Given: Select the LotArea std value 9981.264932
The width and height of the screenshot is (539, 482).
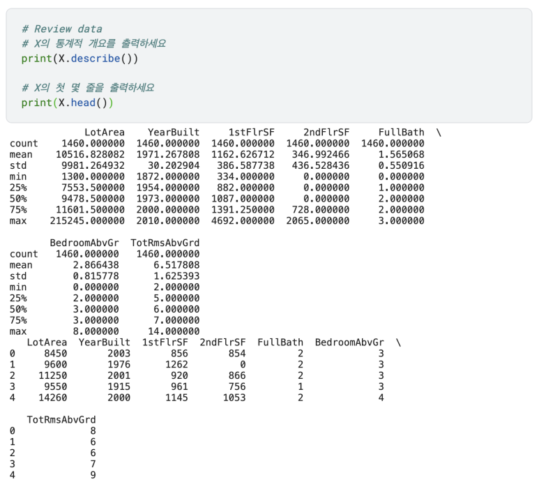Looking at the screenshot, I should pyautogui.click(x=93, y=165).
